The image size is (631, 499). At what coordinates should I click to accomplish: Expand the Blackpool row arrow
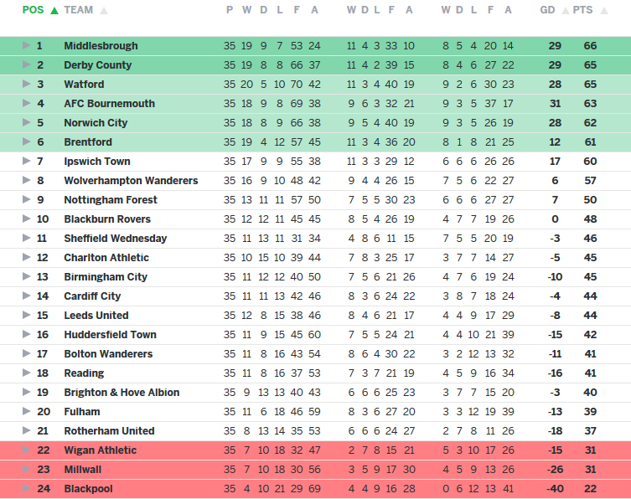[26, 488]
